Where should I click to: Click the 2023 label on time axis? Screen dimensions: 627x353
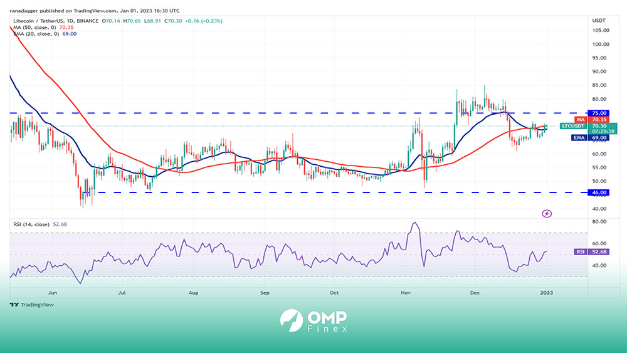coord(547,293)
